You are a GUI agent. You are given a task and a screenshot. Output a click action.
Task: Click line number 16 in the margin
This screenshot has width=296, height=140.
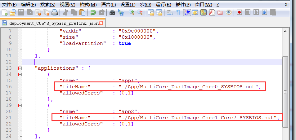tap(9, 87)
